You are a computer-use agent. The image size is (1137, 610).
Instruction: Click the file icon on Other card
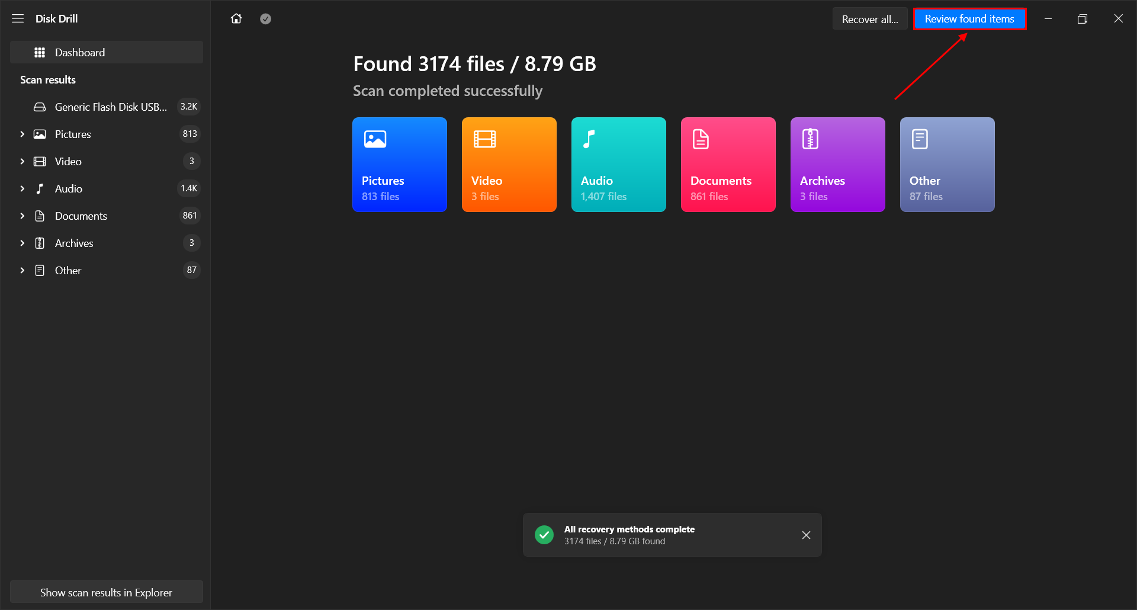pos(920,139)
